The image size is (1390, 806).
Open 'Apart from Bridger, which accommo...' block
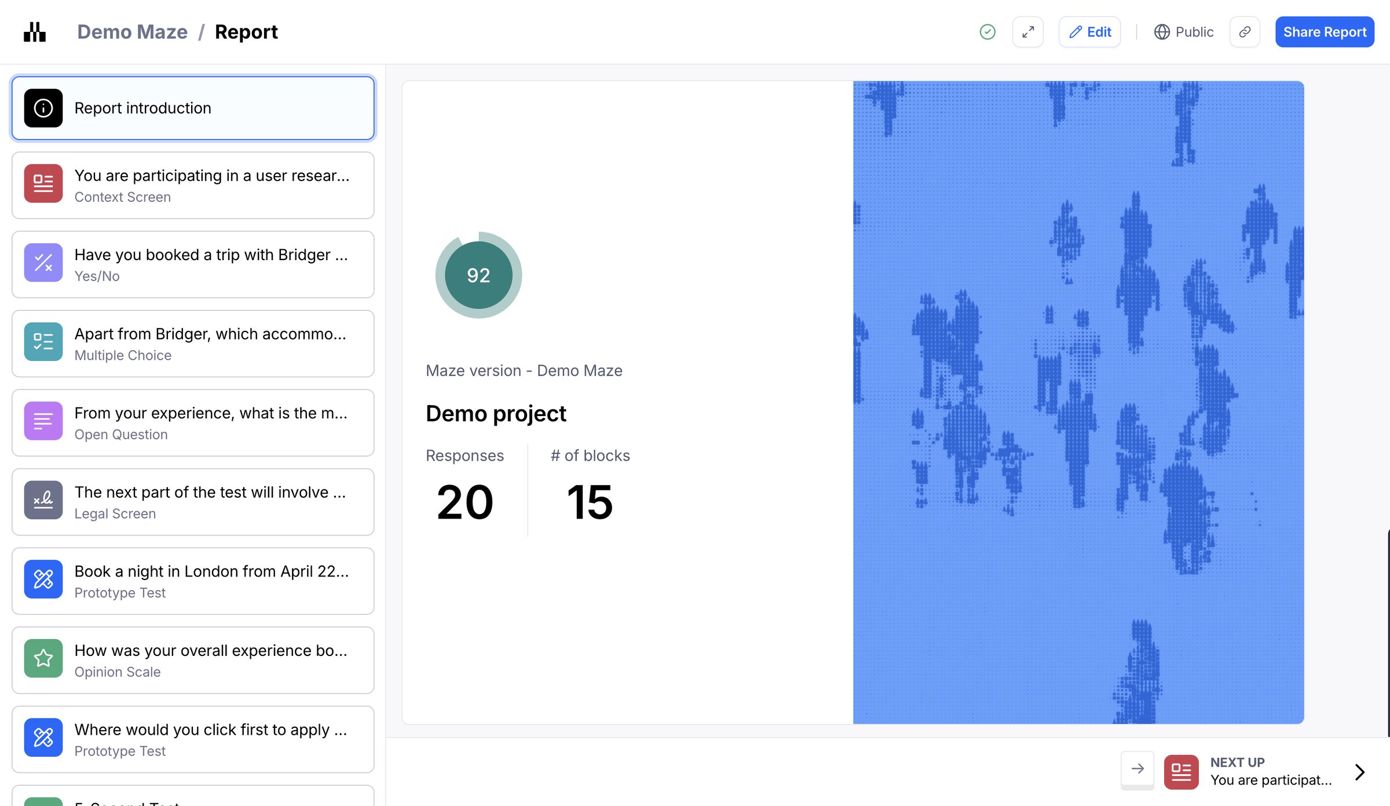point(193,344)
